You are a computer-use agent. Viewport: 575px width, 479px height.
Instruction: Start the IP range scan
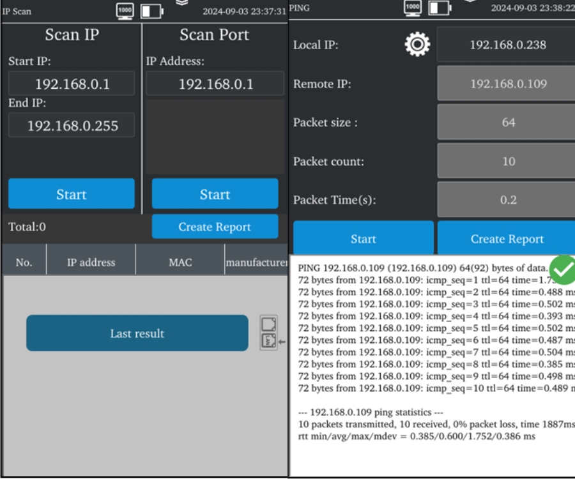(71, 194)
